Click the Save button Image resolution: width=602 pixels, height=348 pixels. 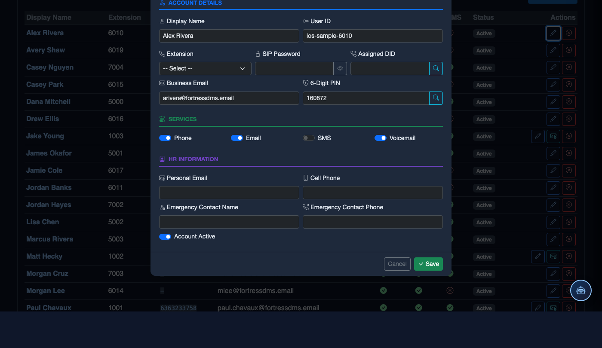[428, 264]
